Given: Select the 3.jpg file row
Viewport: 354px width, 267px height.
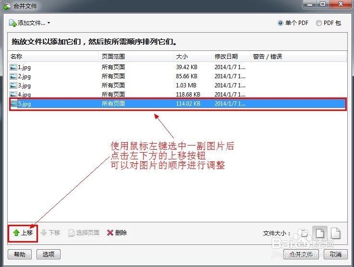Looking at the screenshot, I should pyautogui.click(x=177, y=85).
